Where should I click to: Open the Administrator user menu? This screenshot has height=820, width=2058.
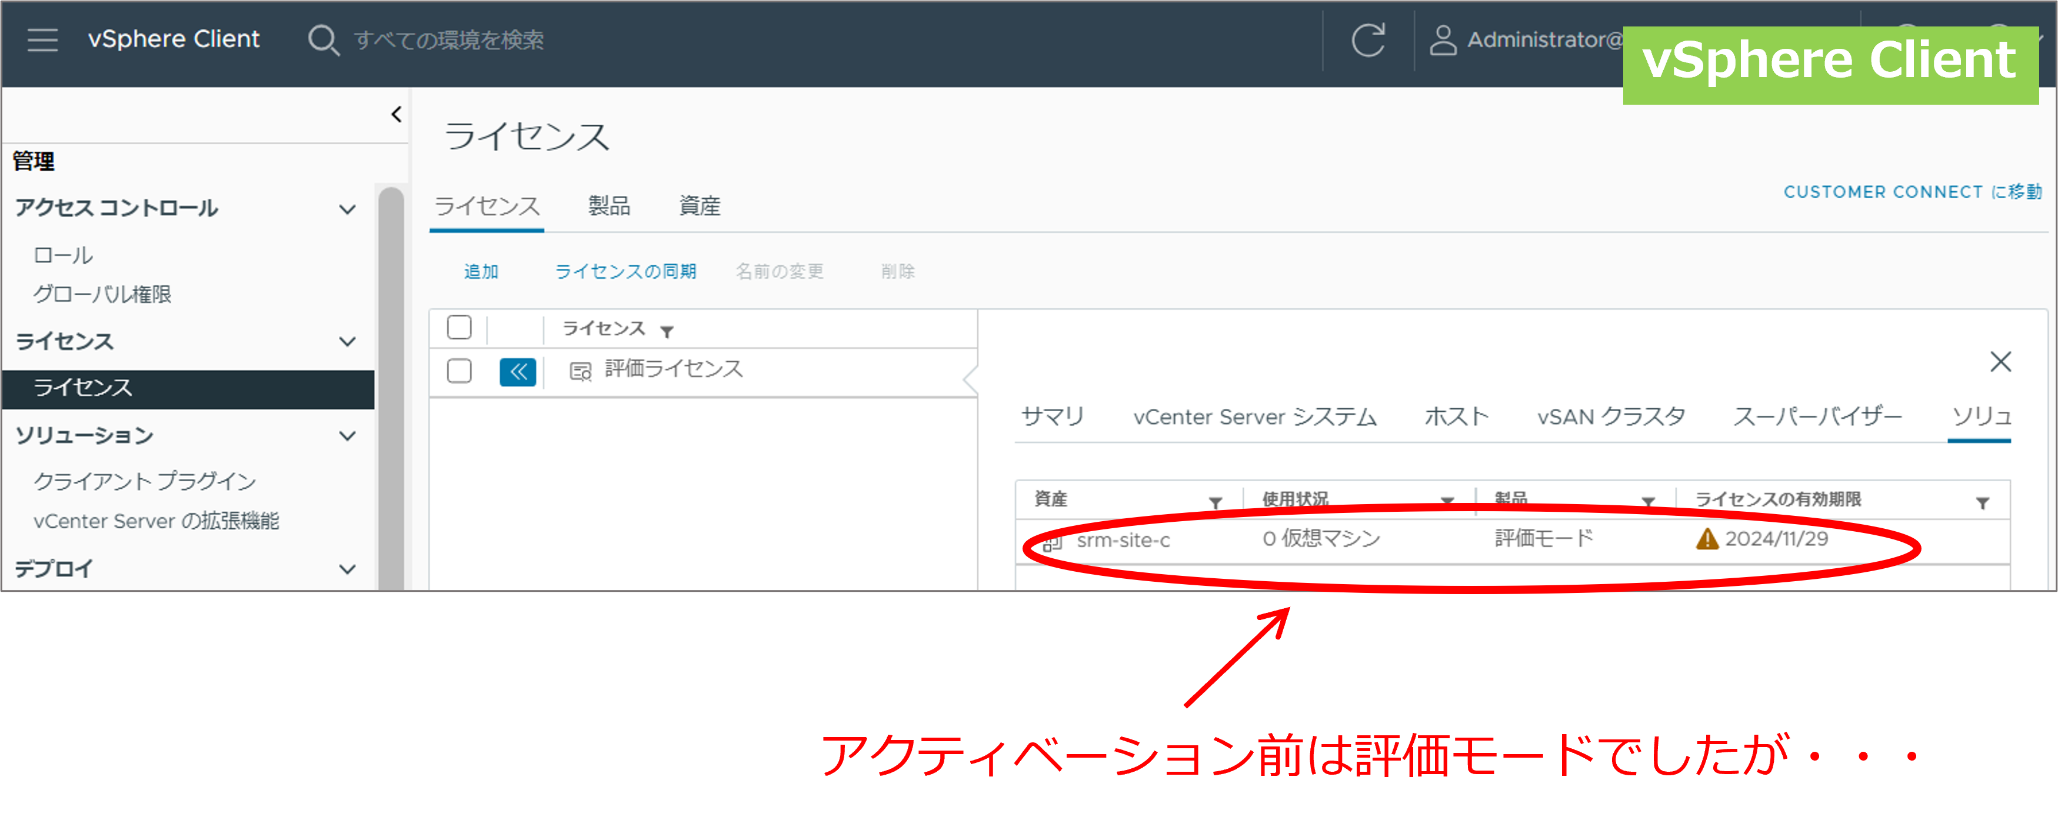[x=1527, y=40]
